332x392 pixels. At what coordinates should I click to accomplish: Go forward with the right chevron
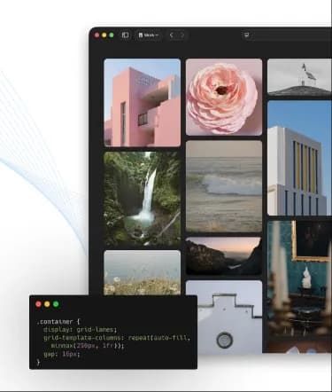[182, 35]
